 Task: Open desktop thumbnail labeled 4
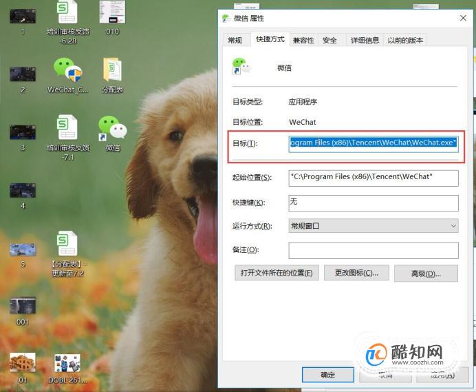pos(23,191)
